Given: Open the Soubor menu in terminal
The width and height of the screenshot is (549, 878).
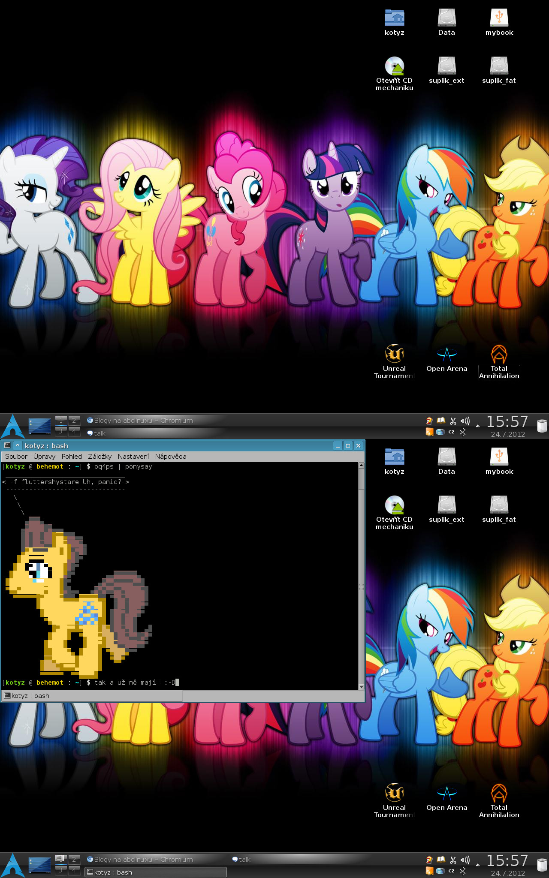Looking at the screenshot, I should pos(16,457).
